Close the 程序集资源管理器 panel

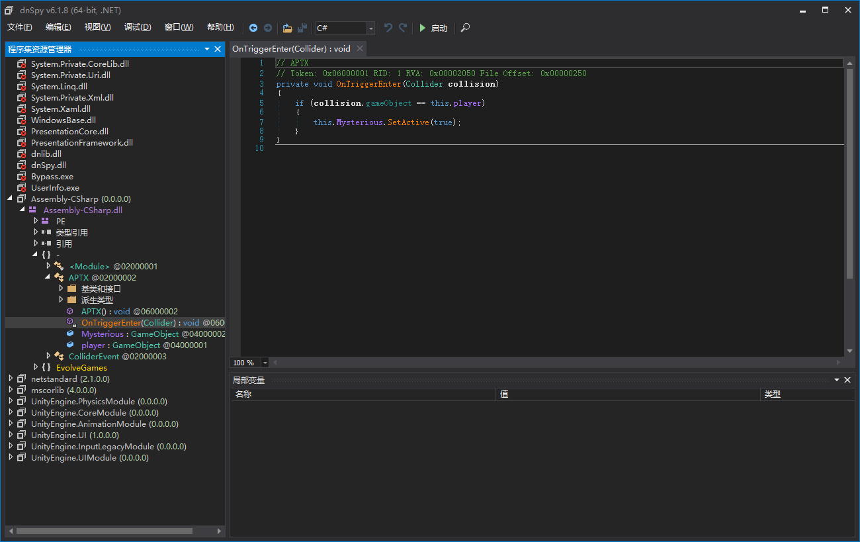218,49
